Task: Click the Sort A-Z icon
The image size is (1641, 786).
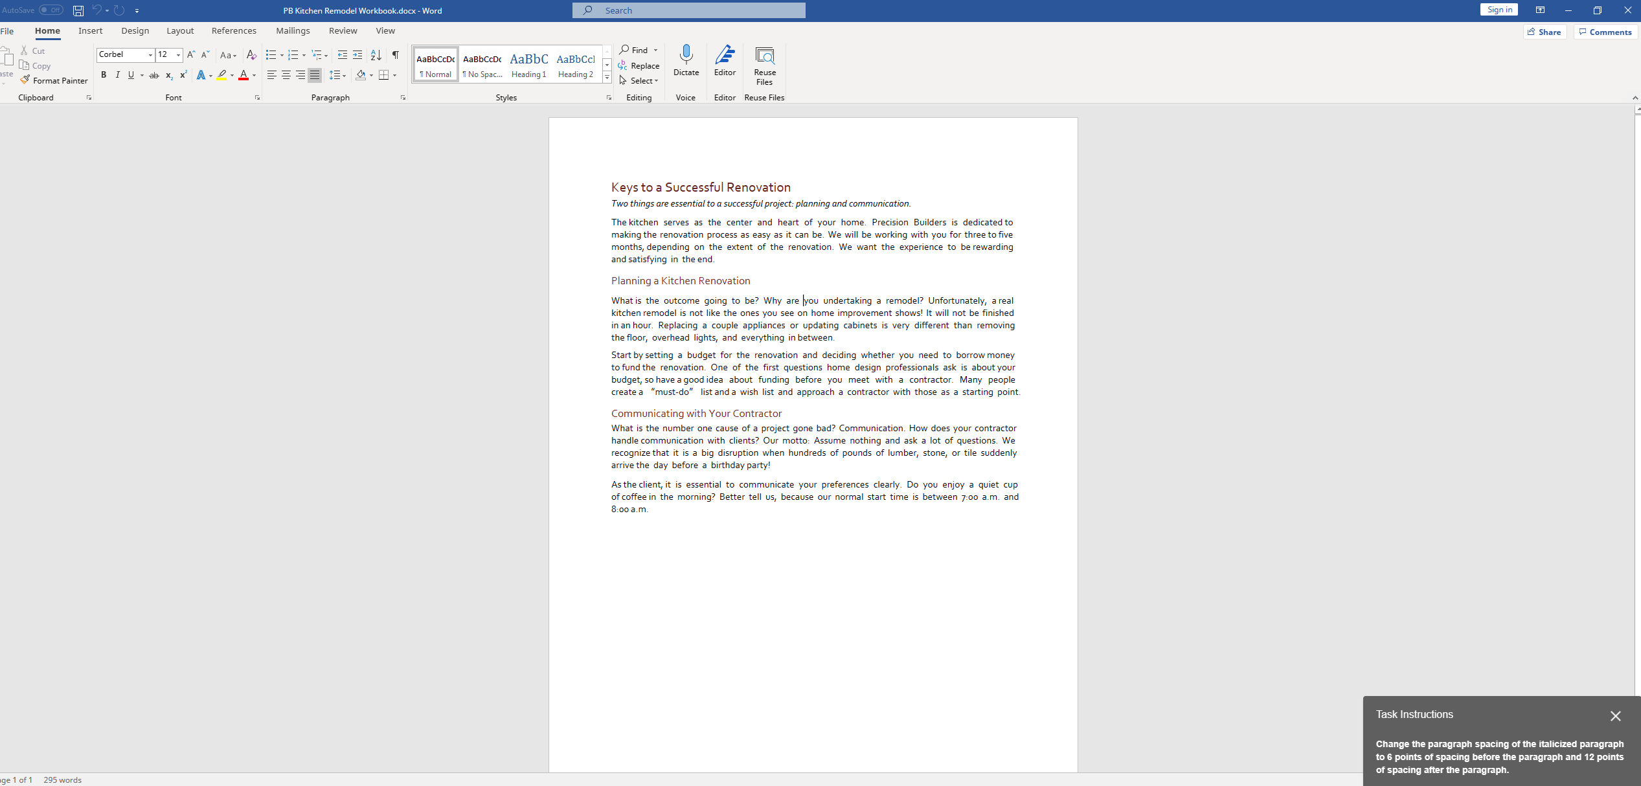Action: click(x=376, y=55)
